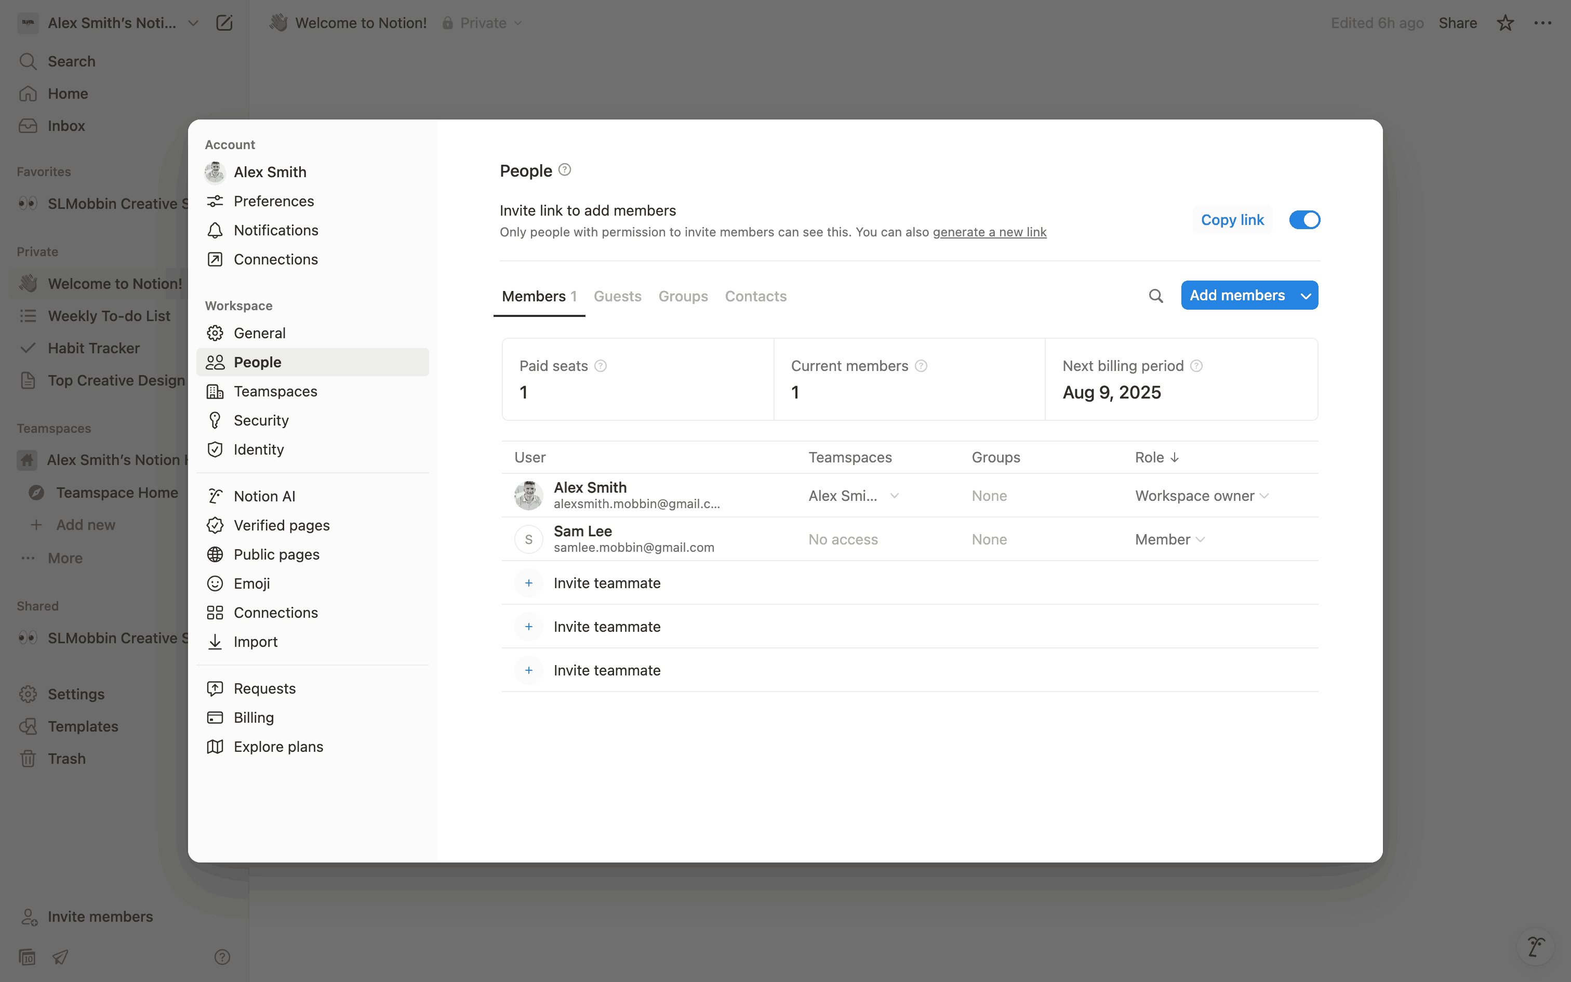Expand Alex Smith's teamspaces dropdown
Image resolution: width=1571 pixels, height=982 pixels.
tap(894, 496)
